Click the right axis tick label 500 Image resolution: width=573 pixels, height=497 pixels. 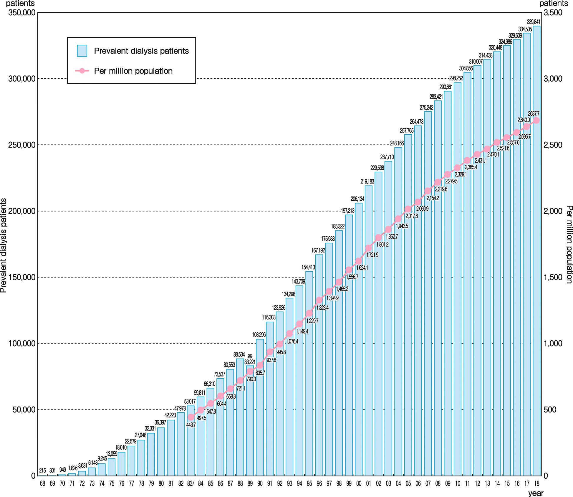(x=550, y=410)
